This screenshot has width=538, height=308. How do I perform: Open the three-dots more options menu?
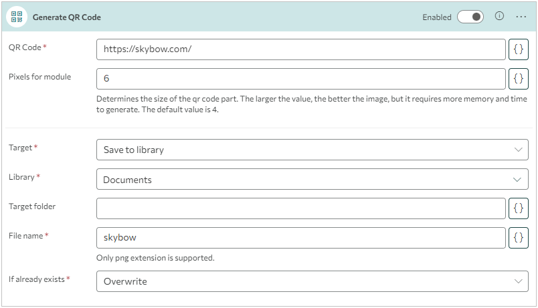(521, 17)
